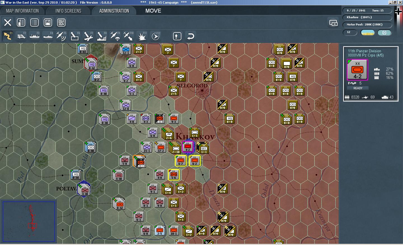This screenshot has height=245, width=403.
Task: Select the Soviet 1=4 unit stack
Action: coord(168,189)
